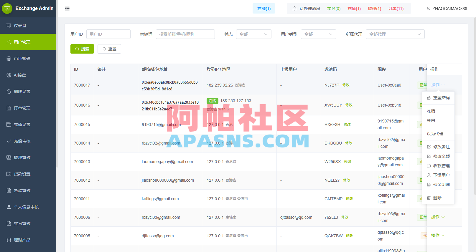Select 收款管理 from the action menu

438,166
